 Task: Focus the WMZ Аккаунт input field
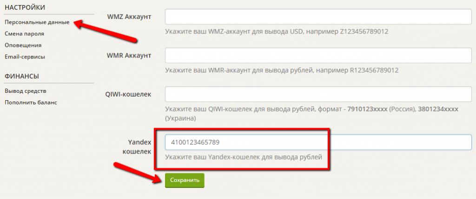318,17
